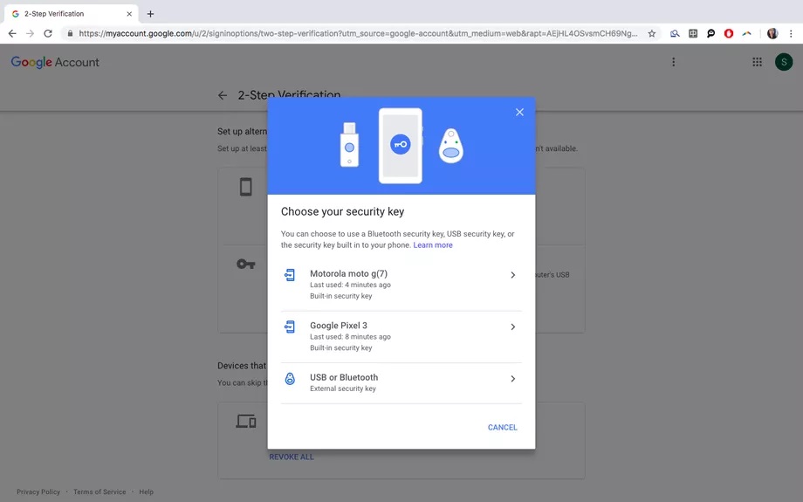803x502 pixels.
Task: Open the Help footer link
Action: point(146,492)
